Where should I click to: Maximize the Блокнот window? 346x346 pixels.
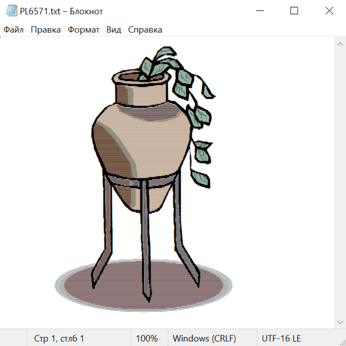pyautogui.click(x=294, y=11)
